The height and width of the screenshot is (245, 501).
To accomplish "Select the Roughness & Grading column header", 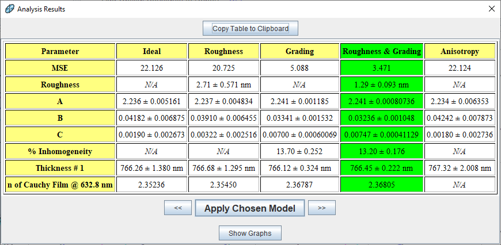I will pyautogui.click(x=382, y=51).
